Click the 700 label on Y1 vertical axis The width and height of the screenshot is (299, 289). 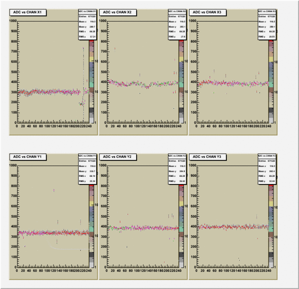14,196
